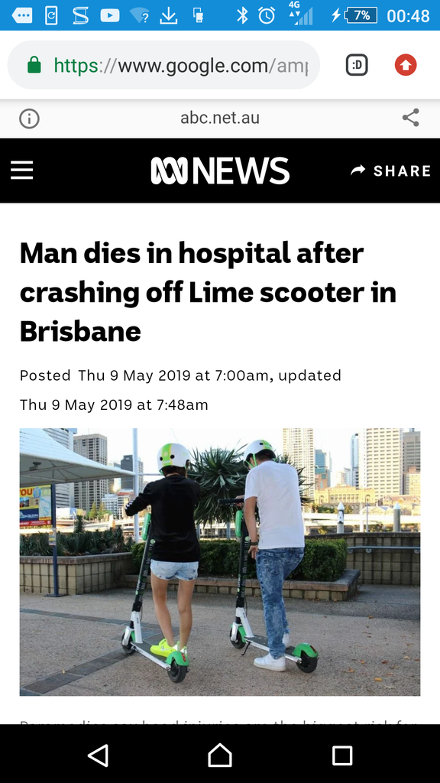Tap the YouTube notification icon

[110, 15]
